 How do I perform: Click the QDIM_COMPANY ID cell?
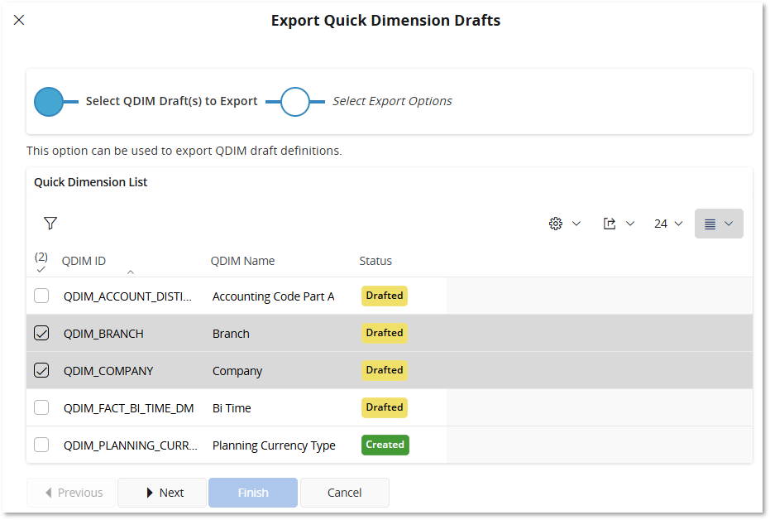[108, 371]
